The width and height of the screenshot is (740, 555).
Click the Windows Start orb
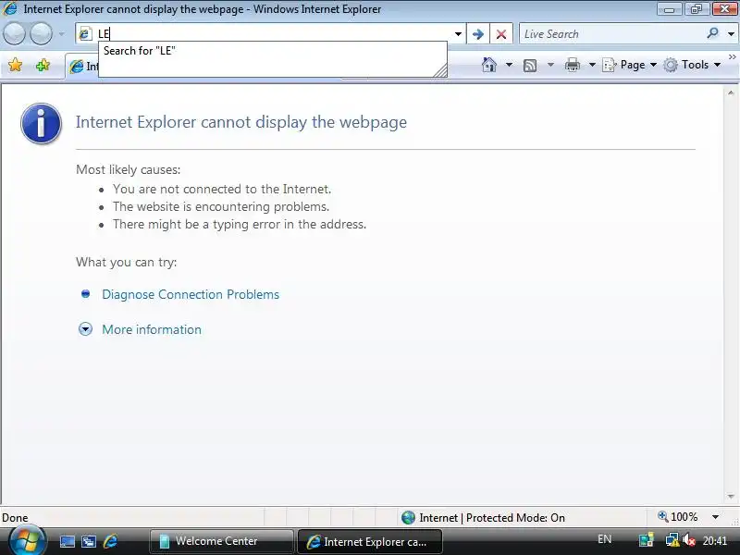(x=27, y=540)
